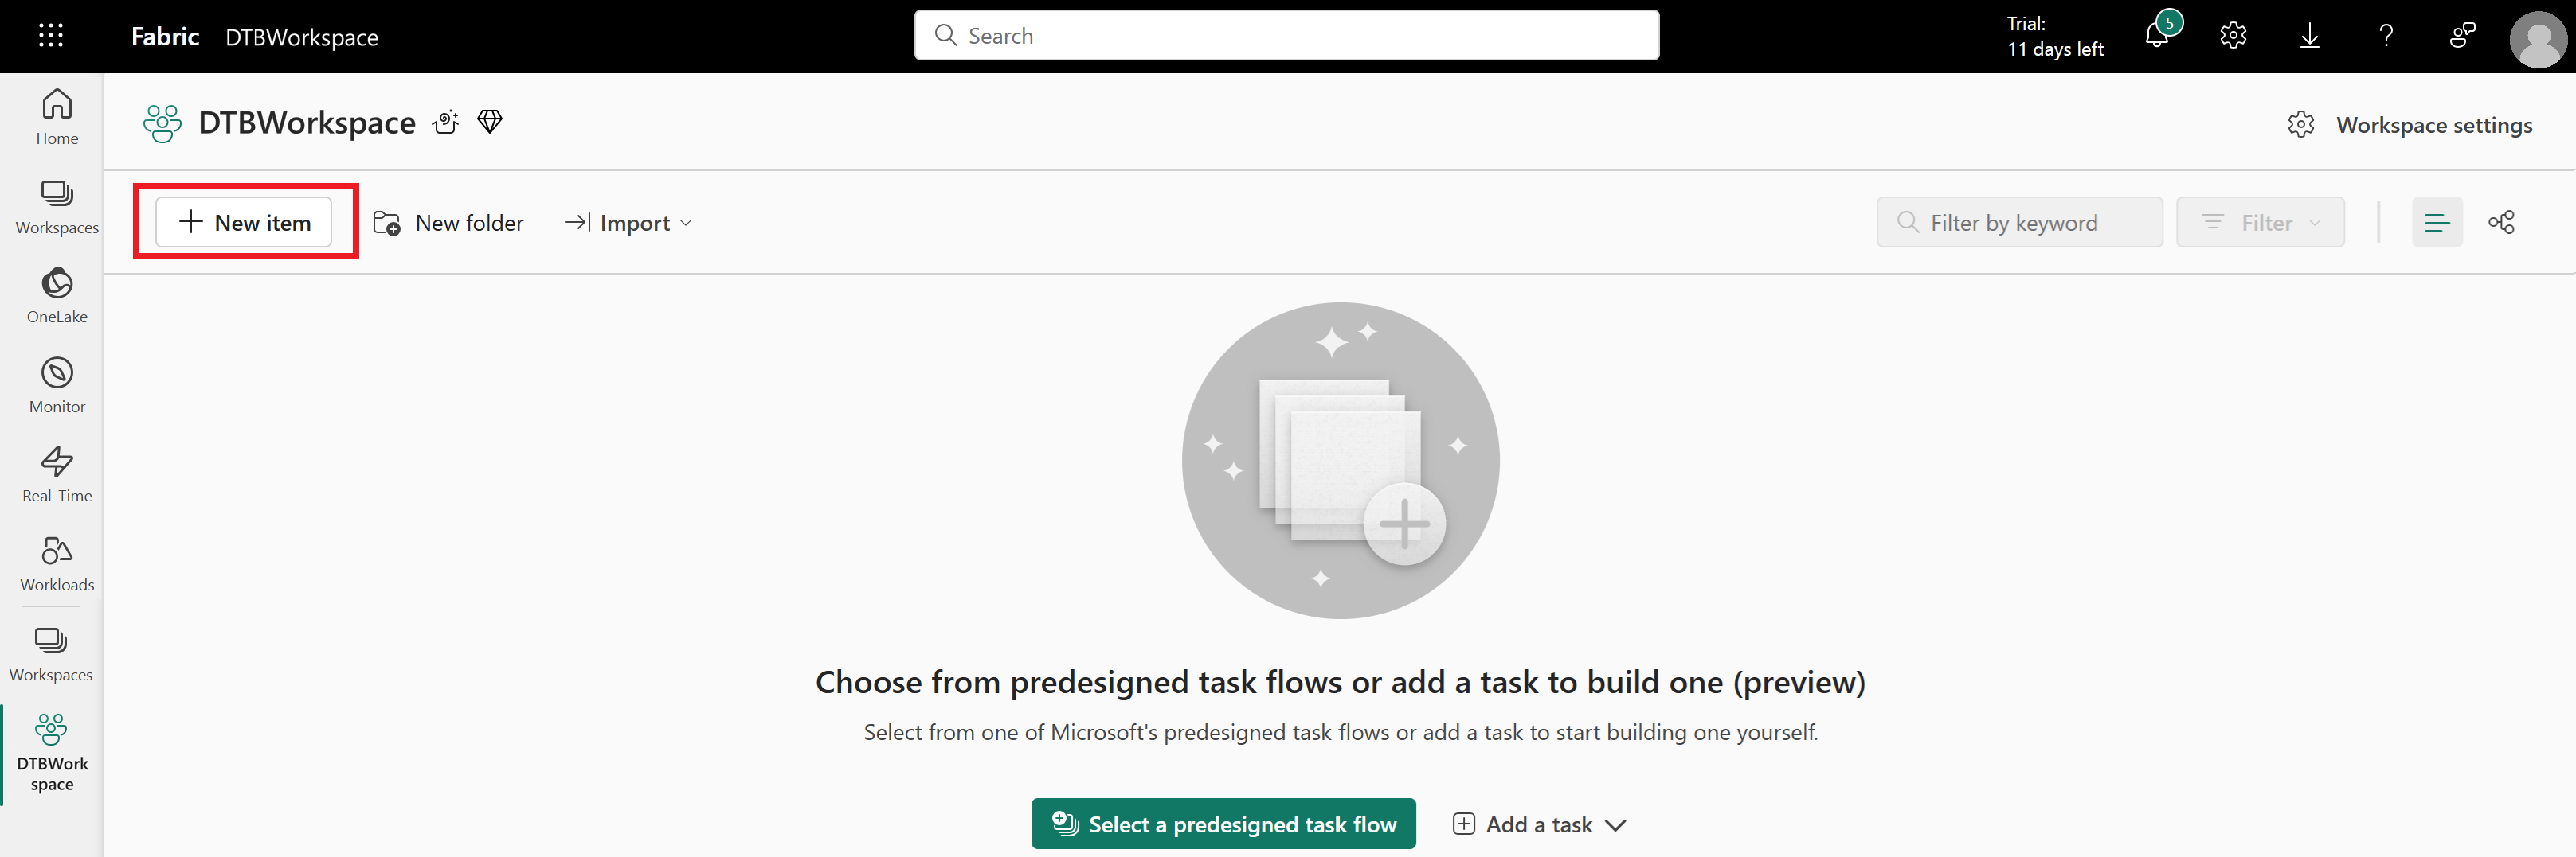Click the feedback people icon in header
Viewport: 2576px width, 857px height.
pyautogui.click(x=2462, y=36)
